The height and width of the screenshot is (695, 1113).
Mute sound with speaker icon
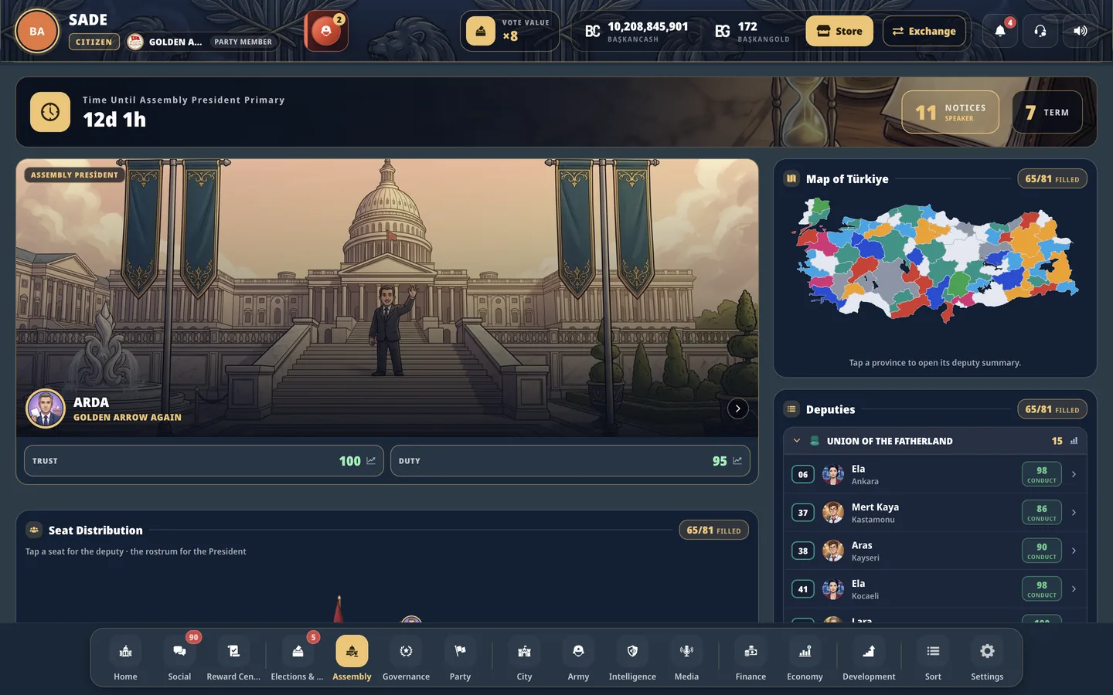1081,31
